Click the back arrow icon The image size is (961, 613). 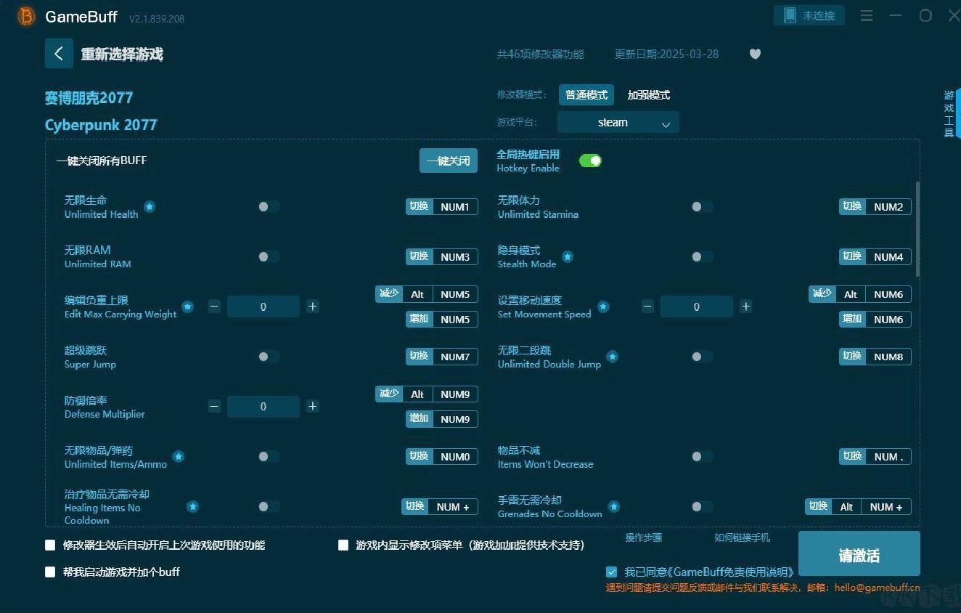click(59, 54)
